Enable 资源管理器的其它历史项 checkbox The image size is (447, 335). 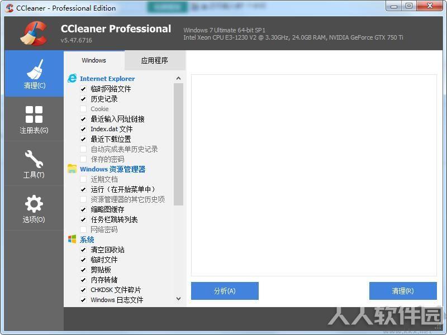[x=83, y=199]
